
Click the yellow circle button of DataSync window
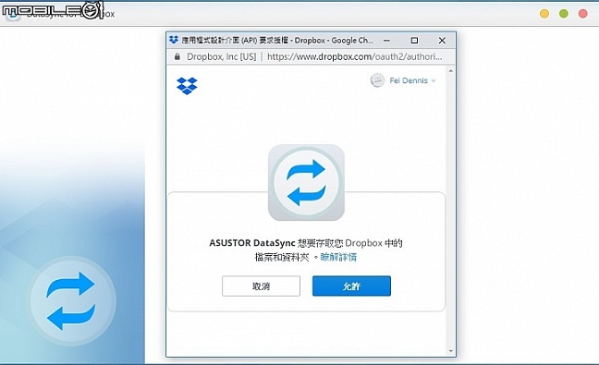(544, 14)
